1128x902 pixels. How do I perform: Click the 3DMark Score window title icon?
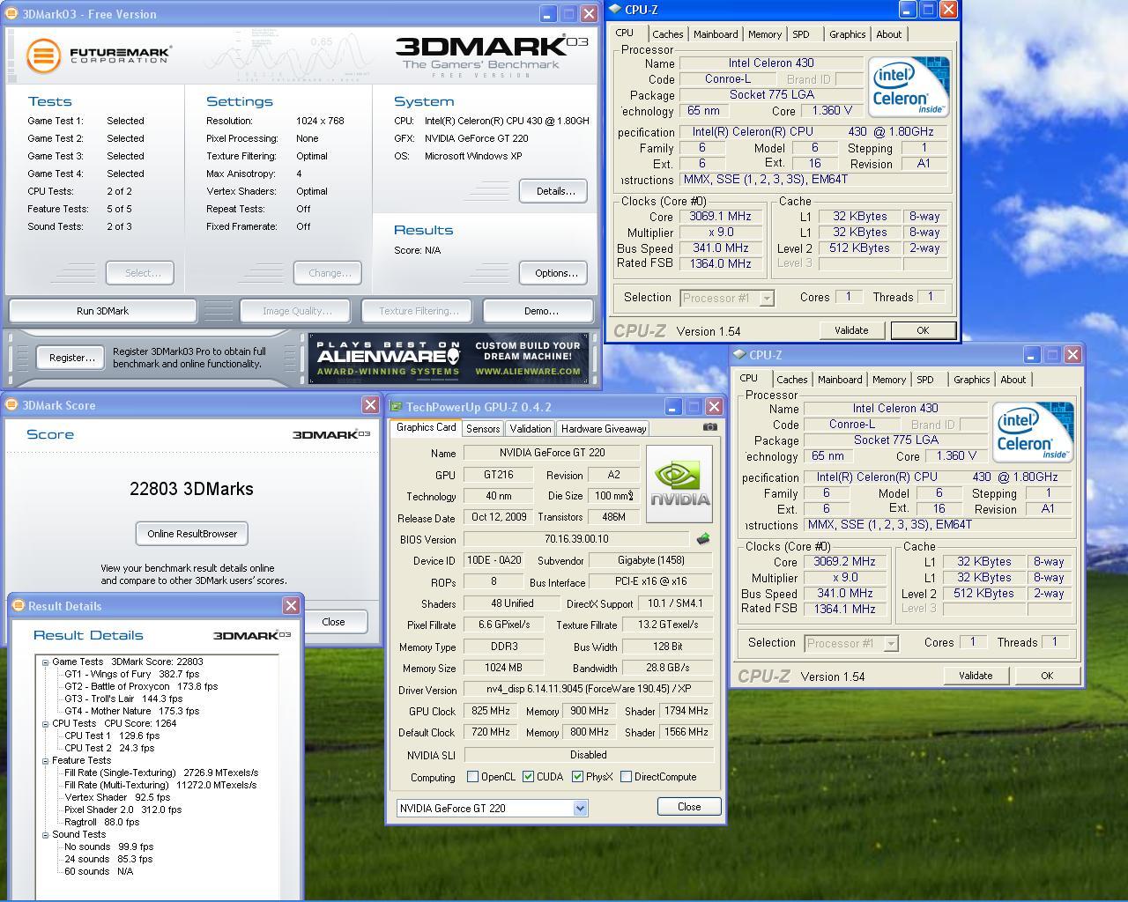pos(11,405)
